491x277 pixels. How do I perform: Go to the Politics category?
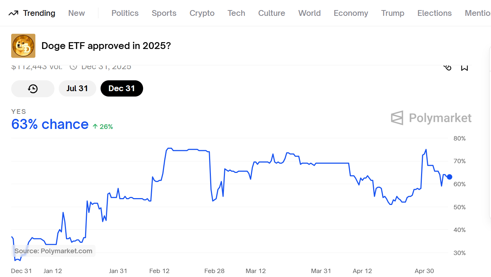[x=125, y=13]
